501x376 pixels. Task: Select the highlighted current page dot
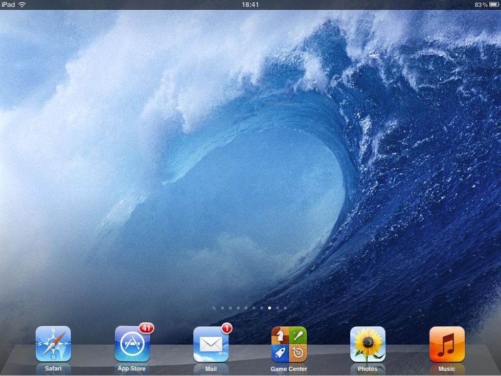coord(269,308)
